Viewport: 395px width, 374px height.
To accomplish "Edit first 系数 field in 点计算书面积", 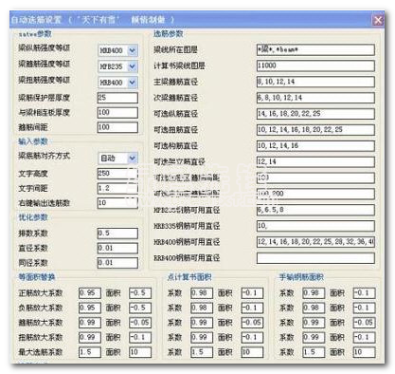I will point(202,293).
